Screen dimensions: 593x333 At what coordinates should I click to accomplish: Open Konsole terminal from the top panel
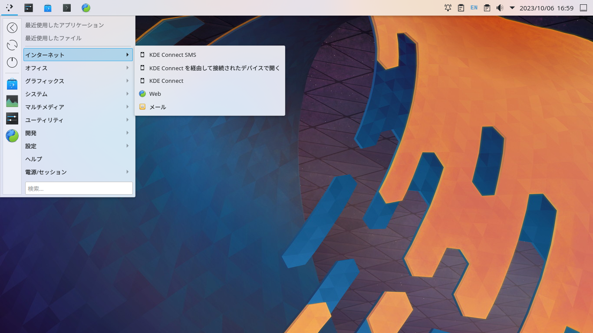tap(67, 8)
